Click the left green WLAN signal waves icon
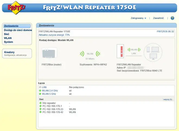The image size is (179, 131). click(x=82, y=54)
